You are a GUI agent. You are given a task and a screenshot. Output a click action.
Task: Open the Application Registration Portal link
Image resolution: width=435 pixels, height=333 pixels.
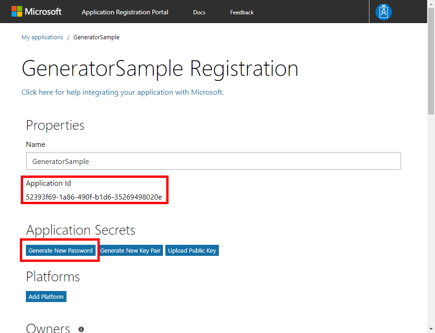coord(125,12)
